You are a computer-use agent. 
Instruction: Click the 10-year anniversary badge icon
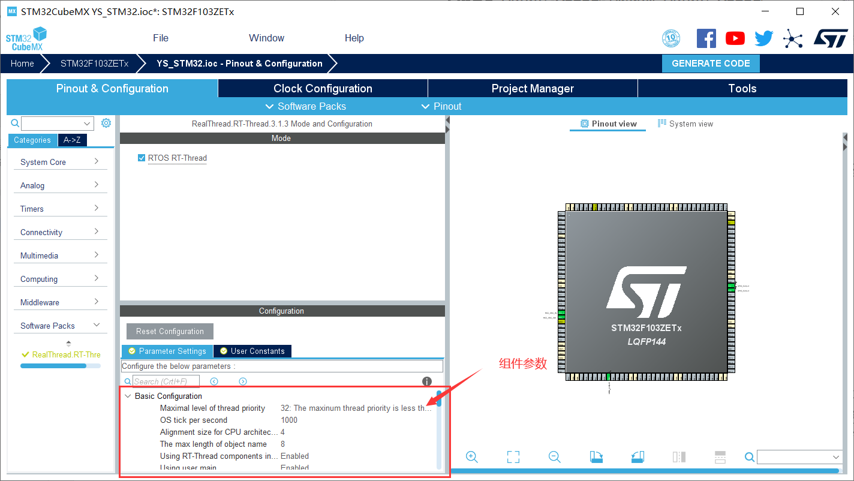point(671,39)
